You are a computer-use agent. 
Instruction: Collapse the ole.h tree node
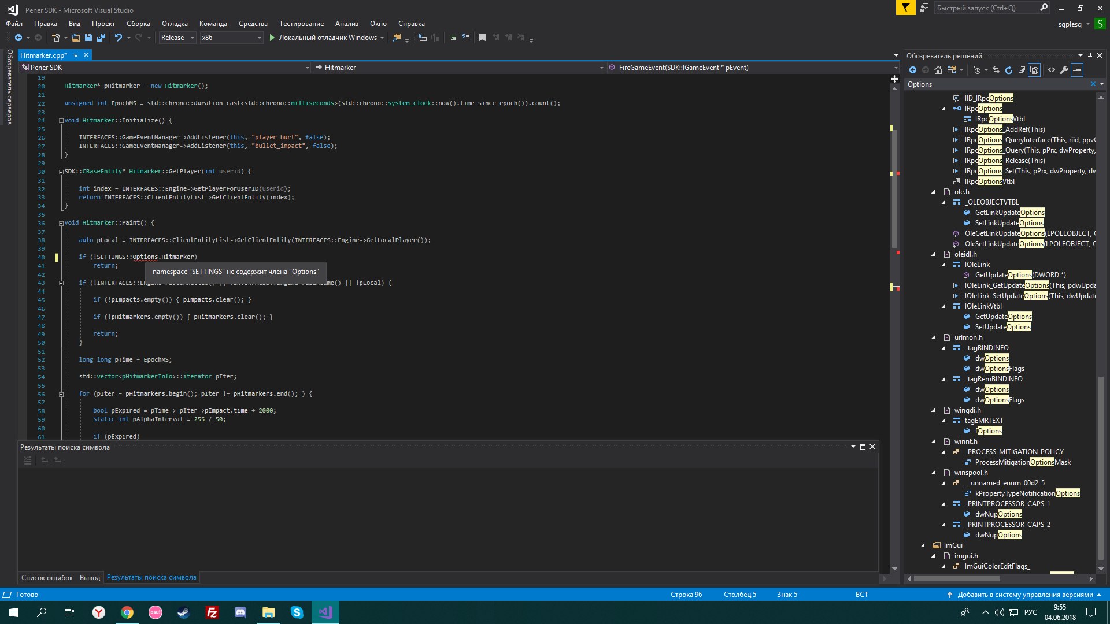click(933, 192)
